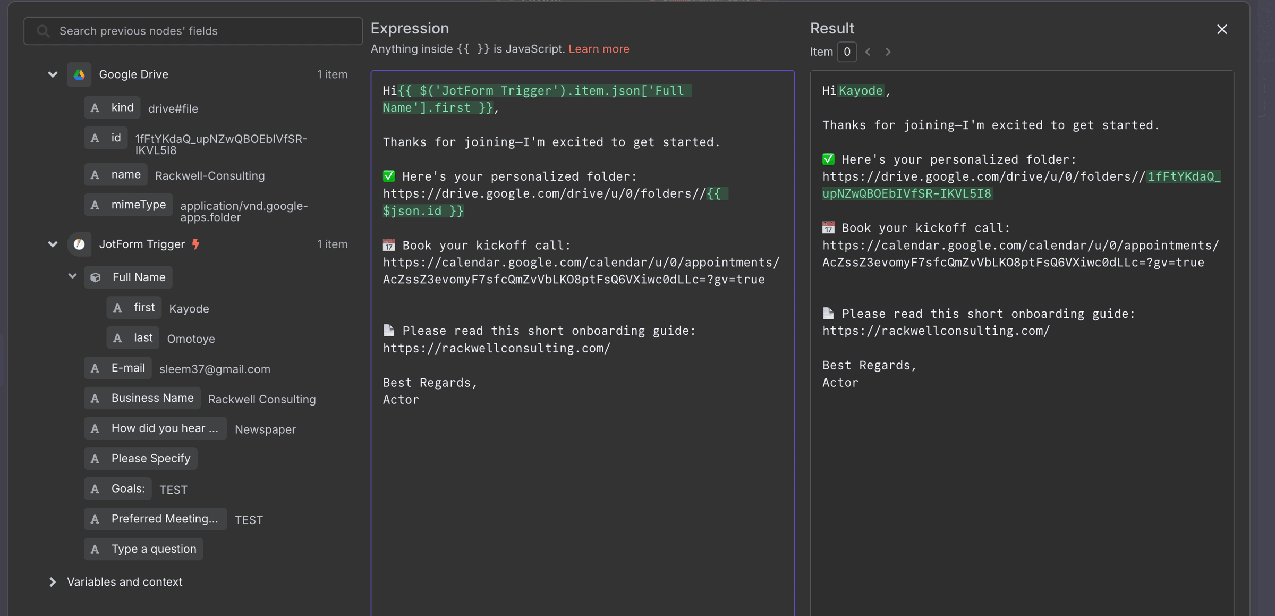This screenshot has width=1275, height=616.
Task: Click the Google Drive node icon
Action: click(x=79, y=74)
